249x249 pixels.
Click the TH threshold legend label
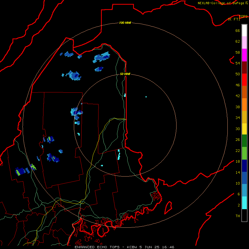tap(238, 216)
